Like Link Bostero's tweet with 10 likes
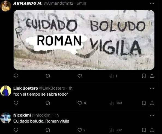This screenshot has height=134, width=162. (x=82, y=103)
